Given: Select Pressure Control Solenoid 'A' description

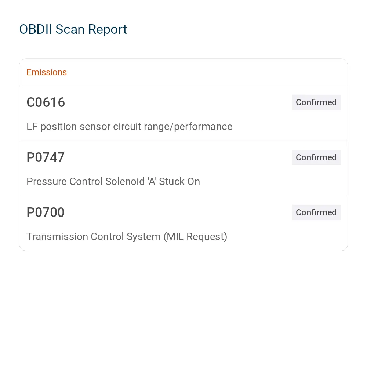Looking at the screenshot, I should [113, 182].
